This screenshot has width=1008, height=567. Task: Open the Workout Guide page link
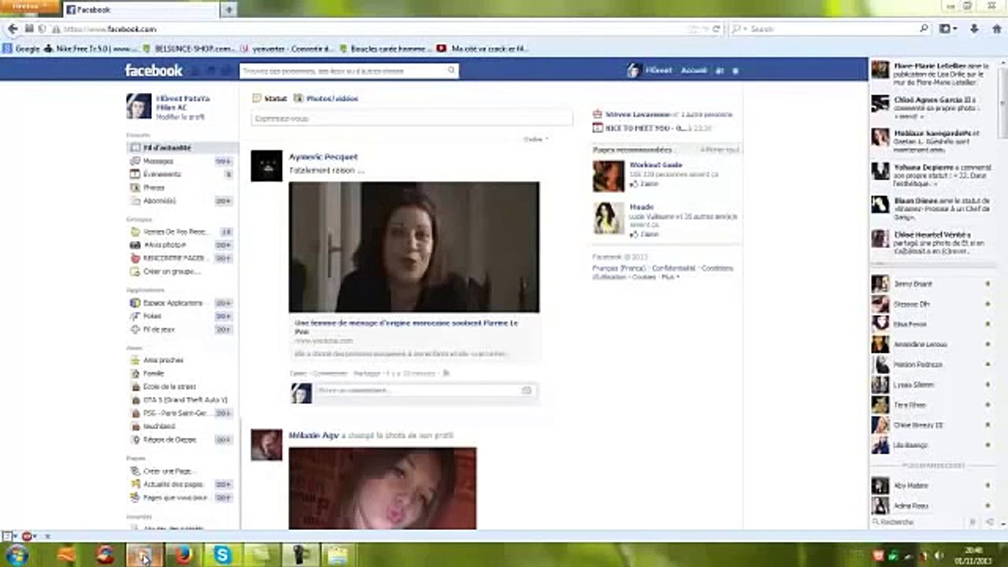click(656, 165)
